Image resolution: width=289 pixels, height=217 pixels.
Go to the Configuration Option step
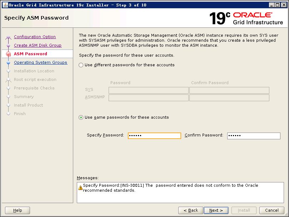35,37
